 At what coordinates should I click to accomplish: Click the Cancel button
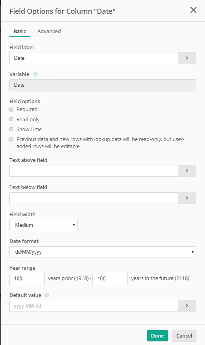point(184,336)
